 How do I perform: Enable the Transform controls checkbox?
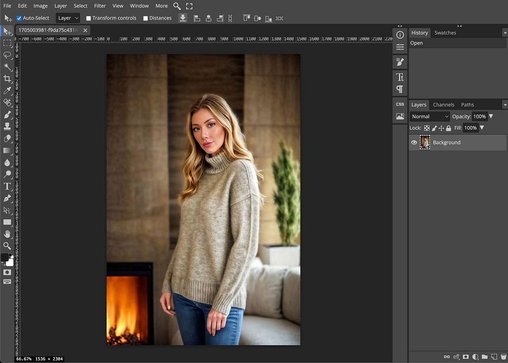pyautogui.click(x=88, y=18)
